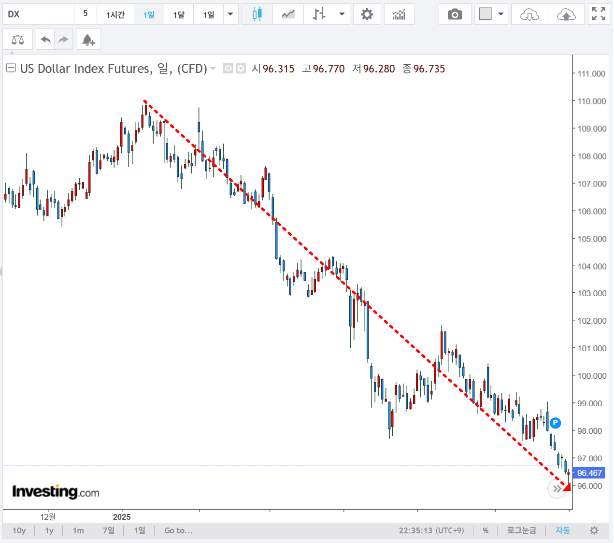
Task: Collapse the US Dollar Index legend
Action: pyautogui.click(x=11, y=68)
